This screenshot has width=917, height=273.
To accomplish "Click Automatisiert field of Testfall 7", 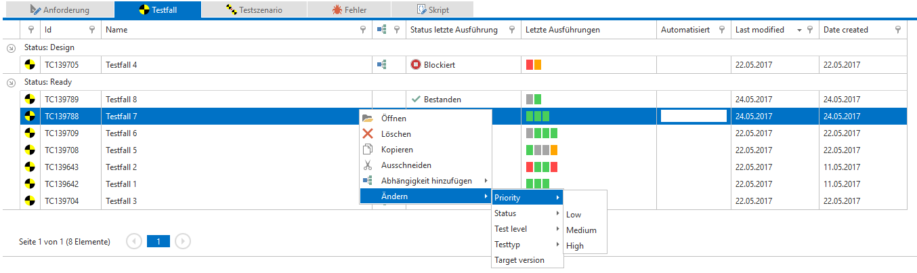I will [694, 117].
